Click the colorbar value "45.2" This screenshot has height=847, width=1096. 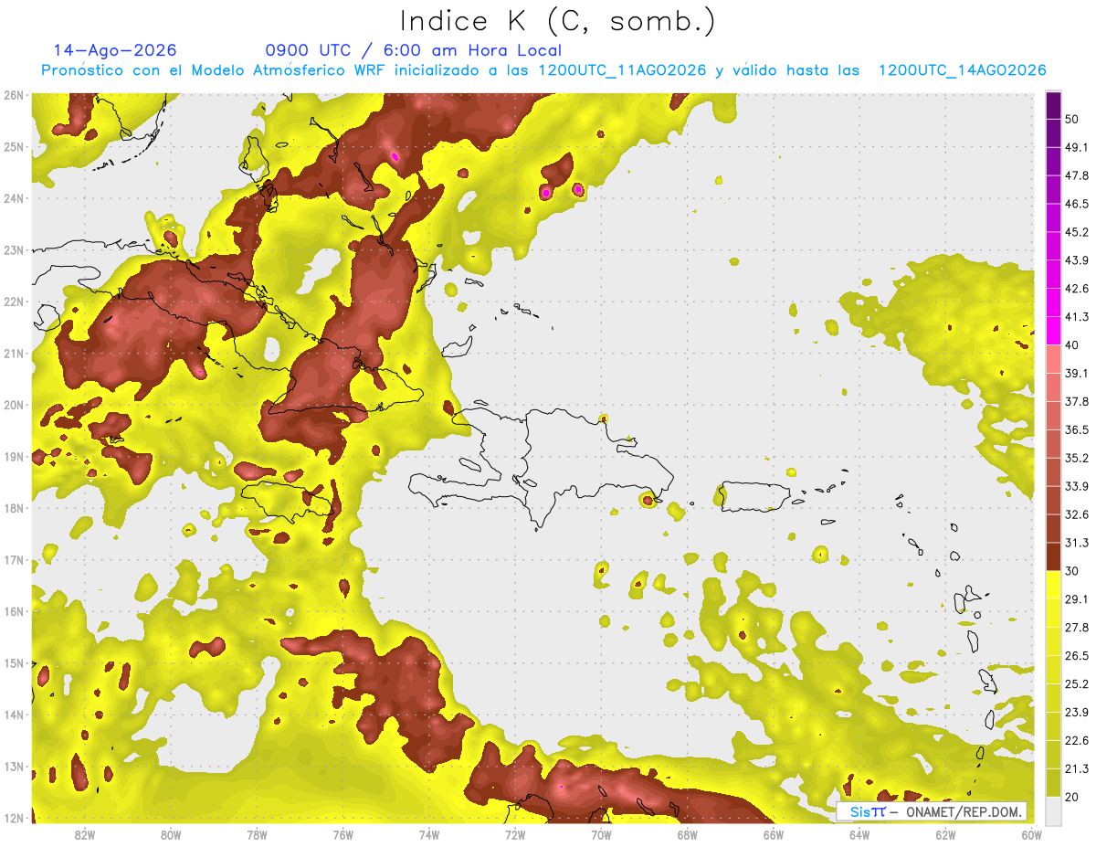pyautogui.click(x=1077, y=232)
